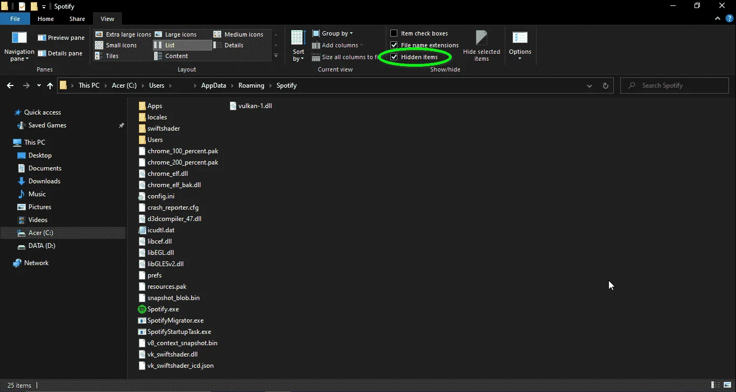Select Medium icons layout
Viewport: 736px width, 392px height.
[x=239, y=34]
